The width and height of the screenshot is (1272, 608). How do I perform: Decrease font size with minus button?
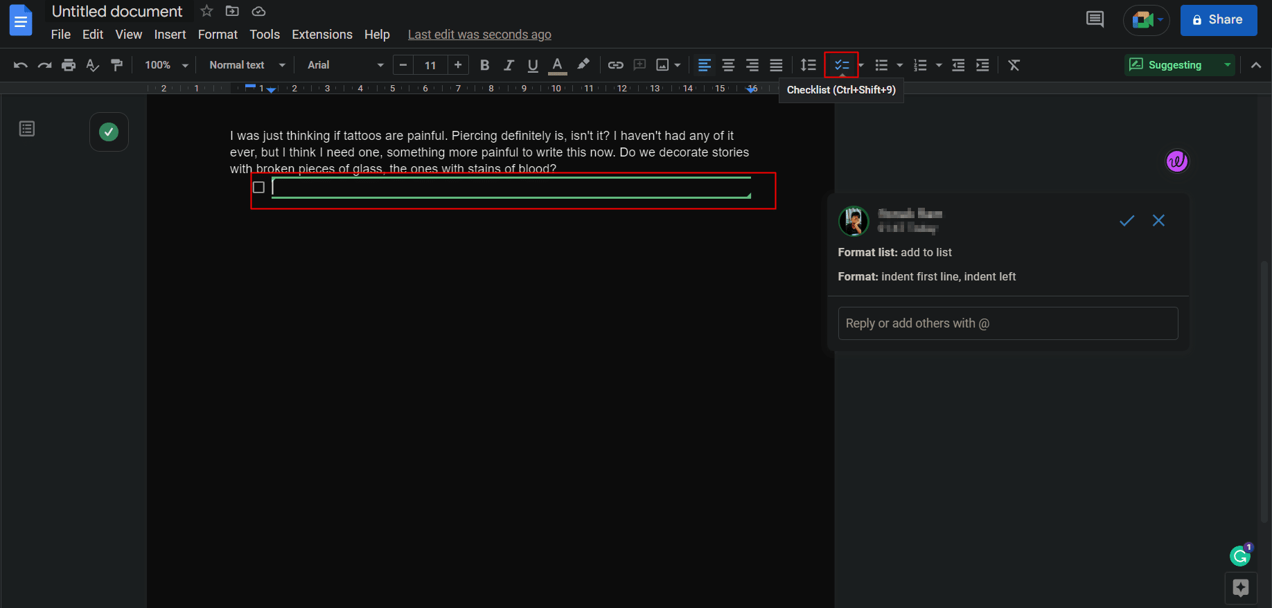pyautogui.click(x=403, y=65)
